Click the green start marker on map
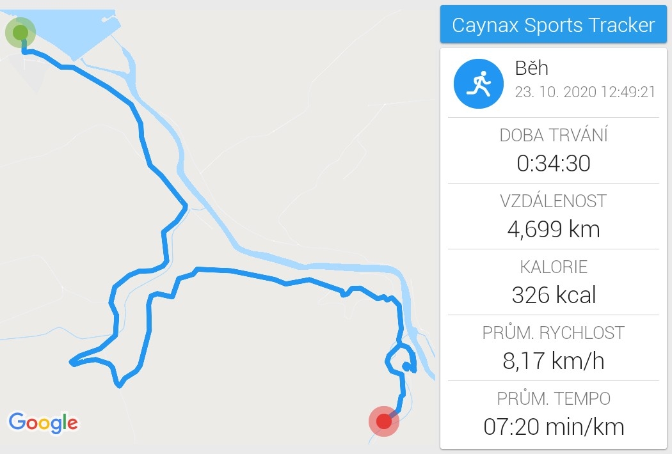 (x=20, y=32)
